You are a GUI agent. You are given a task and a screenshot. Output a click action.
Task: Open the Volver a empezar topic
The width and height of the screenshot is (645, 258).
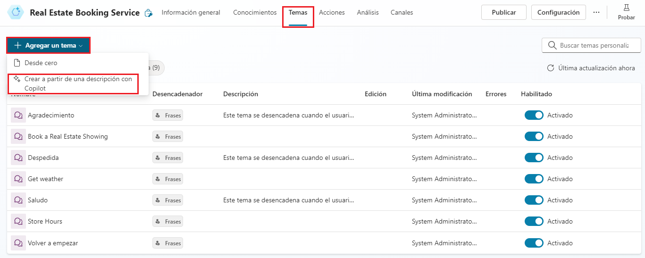[53, 243]
